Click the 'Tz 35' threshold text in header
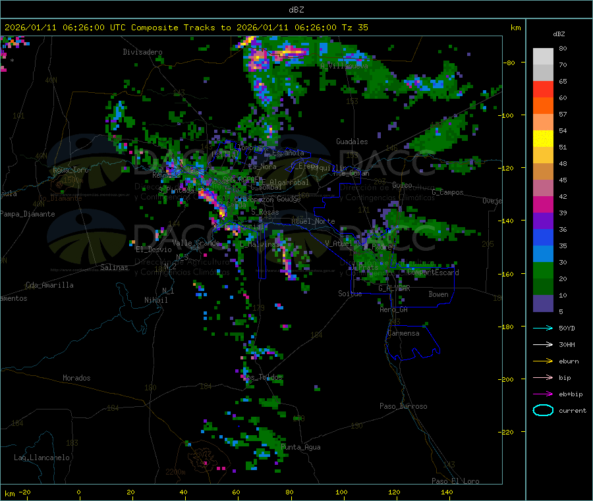 pyautogui.click(x=354, y=28)
